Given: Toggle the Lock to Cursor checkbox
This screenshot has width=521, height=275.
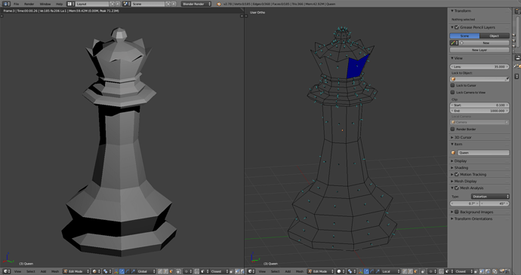Looking at the screenshot, I should (x=452, y=85).
